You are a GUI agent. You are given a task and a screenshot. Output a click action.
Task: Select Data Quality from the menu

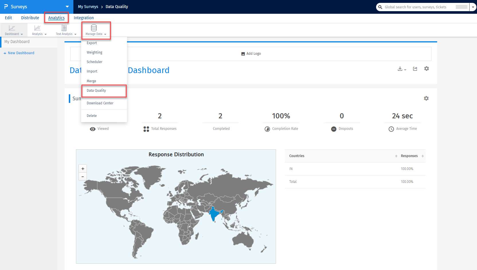pyautogui.click(x=96, y=91)
